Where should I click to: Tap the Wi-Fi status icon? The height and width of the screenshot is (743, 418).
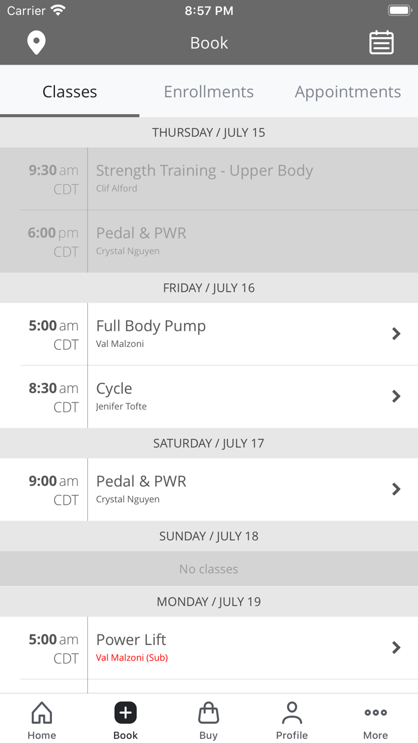58,10
